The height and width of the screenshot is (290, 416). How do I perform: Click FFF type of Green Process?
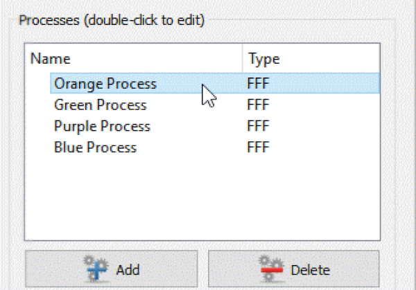(x=258, y=105)
